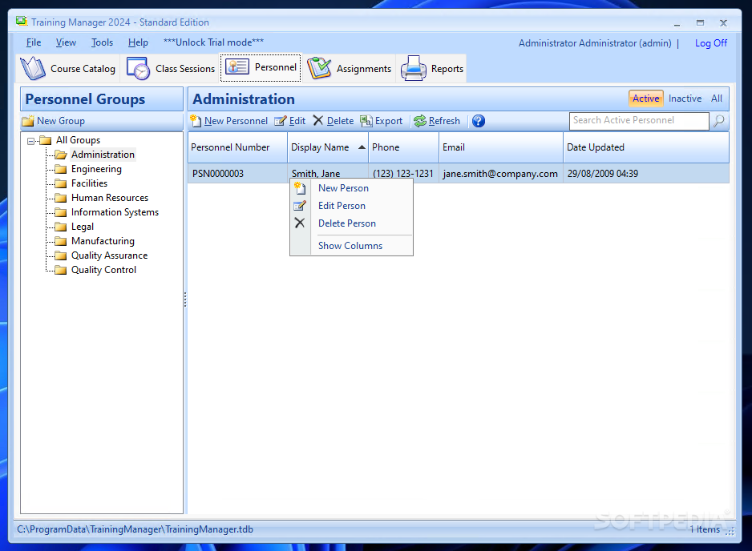
Task: Click the New Personnel button label
Action: (236, 121)
